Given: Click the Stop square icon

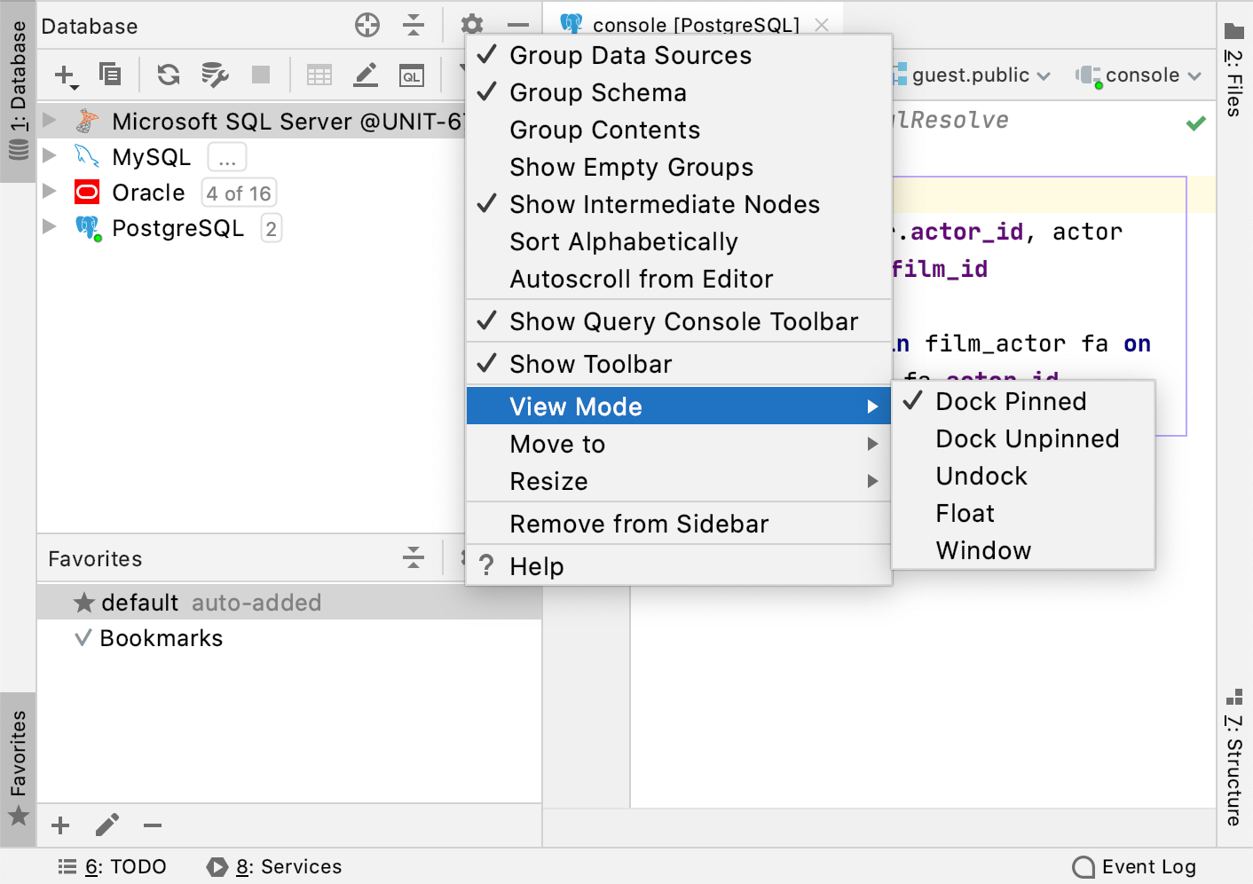Looking at the screenshot, I should (261, 75).
